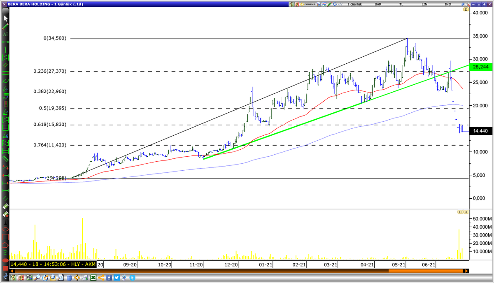Select the red horizontal bands tool
This screenshot has width=494, height=283.
pyautogui.click(x=6, y=73)
